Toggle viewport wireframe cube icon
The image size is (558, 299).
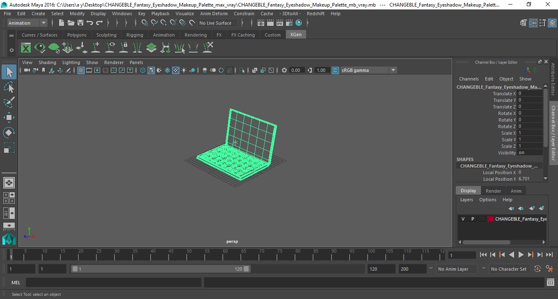coord(143,70)
